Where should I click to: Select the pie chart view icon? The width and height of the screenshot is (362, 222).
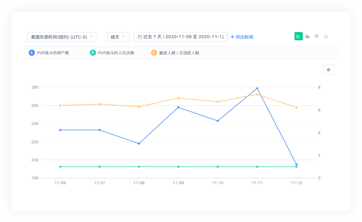tap(317, 36)
